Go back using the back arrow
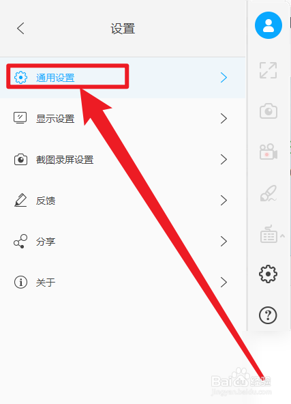291x404 pixels. [20, 28]
